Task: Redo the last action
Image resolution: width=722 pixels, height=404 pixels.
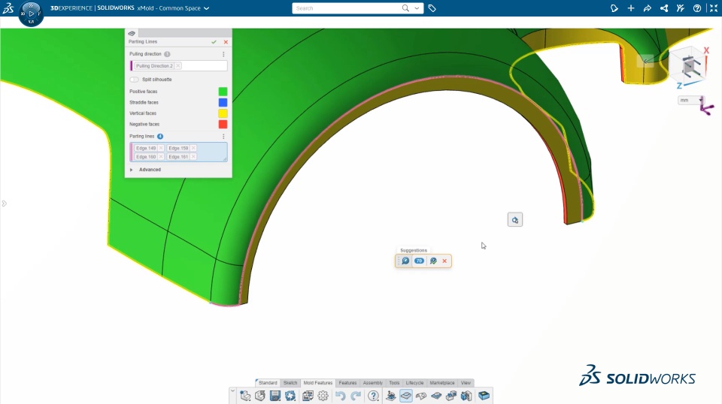Action: [x=356, y=396]
